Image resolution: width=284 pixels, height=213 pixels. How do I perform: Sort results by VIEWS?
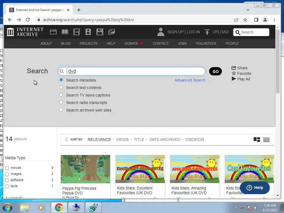pyautogui.click(x=122, y=140)
